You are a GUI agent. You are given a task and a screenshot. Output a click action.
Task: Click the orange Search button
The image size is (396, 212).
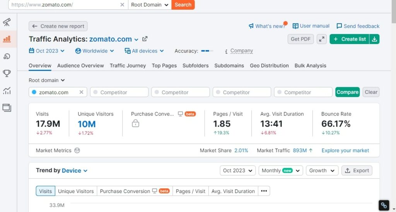coord(183,5)
